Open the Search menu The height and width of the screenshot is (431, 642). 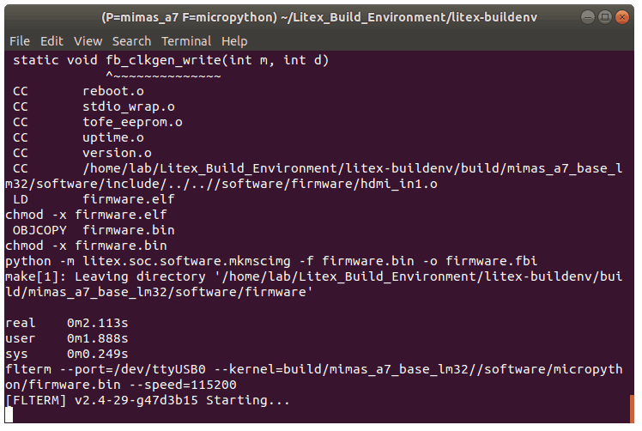click(131, 40)
